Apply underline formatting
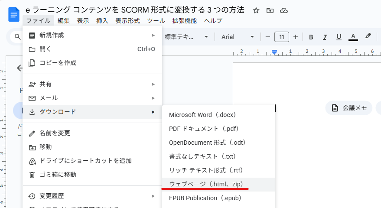 pyautogui.click(x=339, y=37)
